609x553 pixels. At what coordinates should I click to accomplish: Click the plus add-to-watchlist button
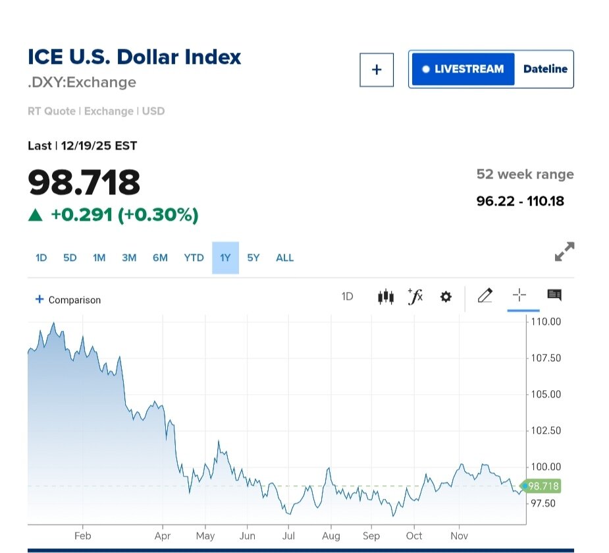(377, 70)
